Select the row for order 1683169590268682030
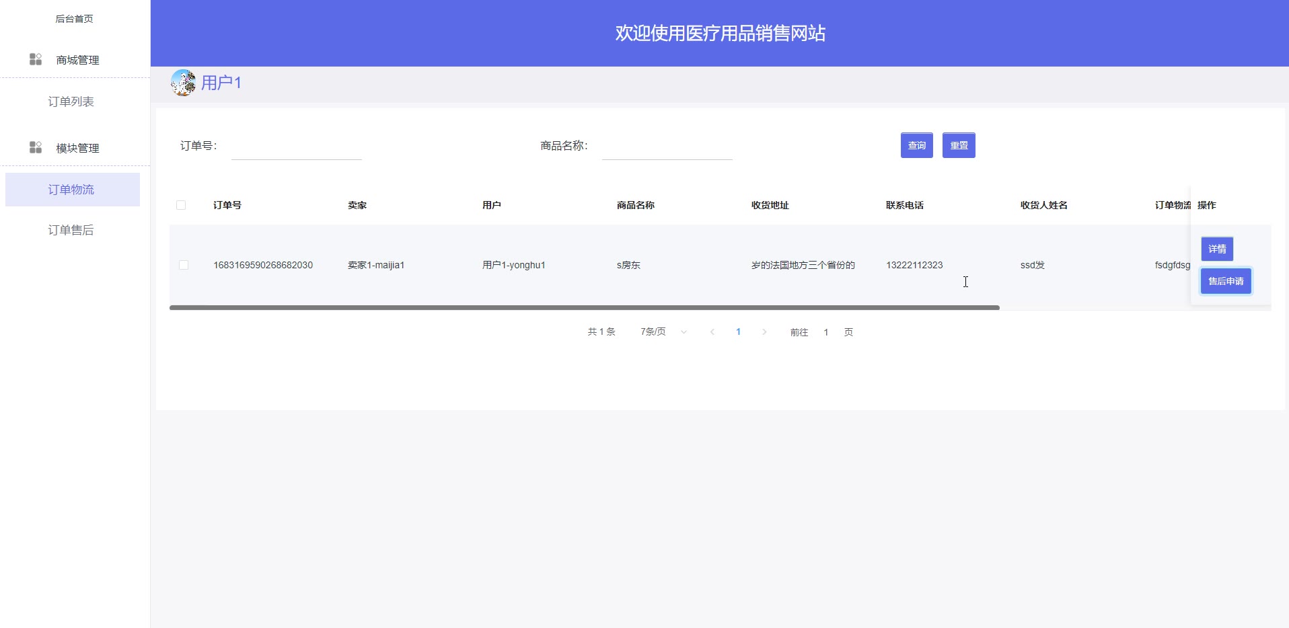 click(x=184, y=265)
